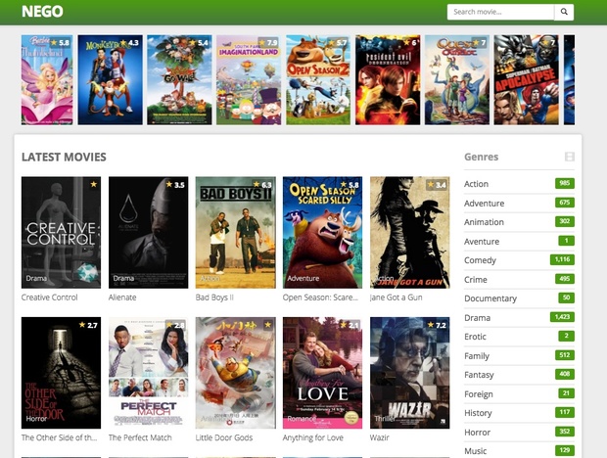Viewport: 607px width, 458px height.
Task: Select the Aventure genre
Action: [x=482, y=242]
